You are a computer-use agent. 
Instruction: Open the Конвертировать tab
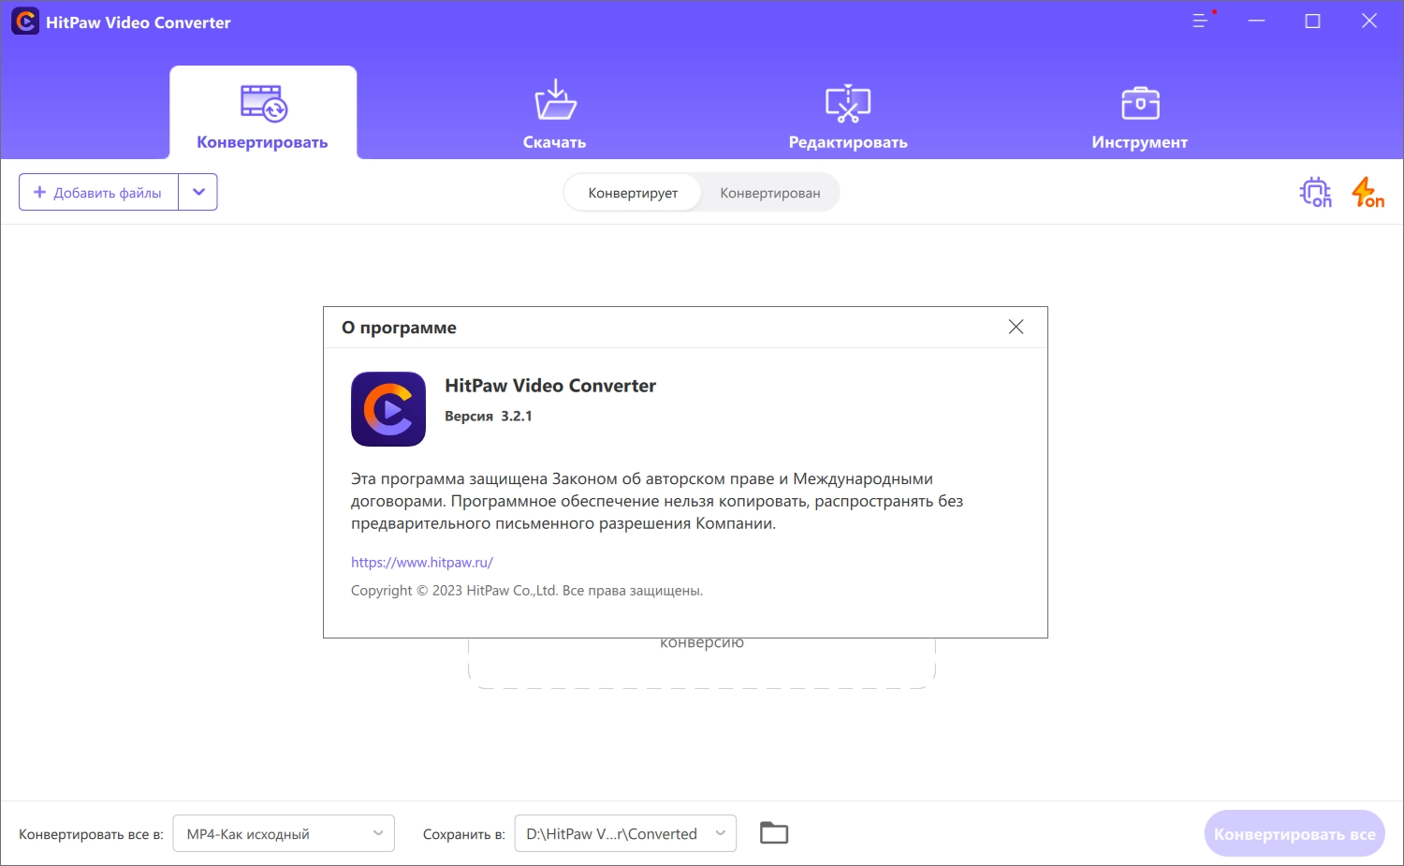[x=263, y=112]
